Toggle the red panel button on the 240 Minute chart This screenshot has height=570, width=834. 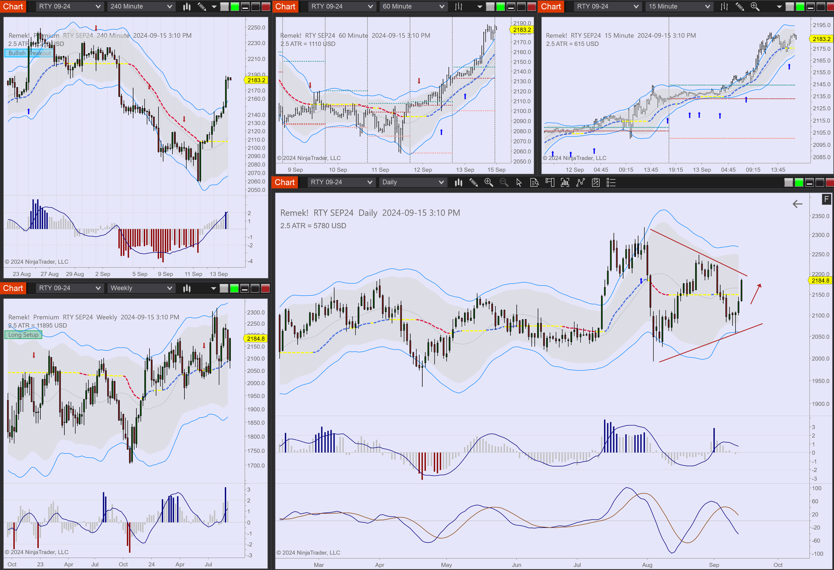coord(265,6)
